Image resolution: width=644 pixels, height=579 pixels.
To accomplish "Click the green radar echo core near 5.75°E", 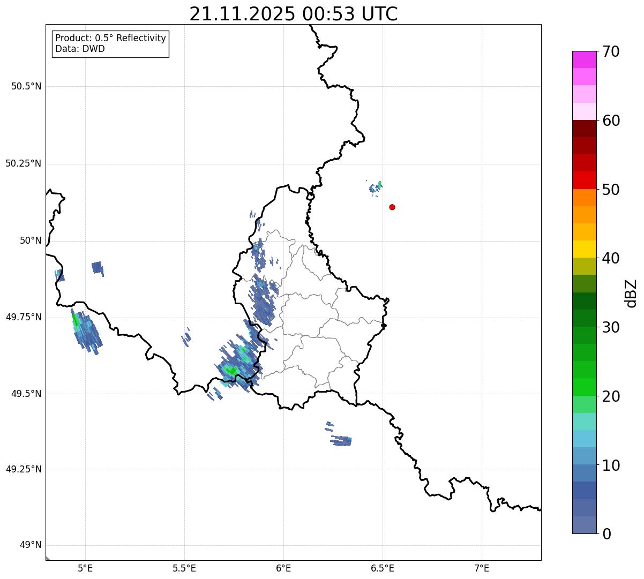I will tap(232, 370).
